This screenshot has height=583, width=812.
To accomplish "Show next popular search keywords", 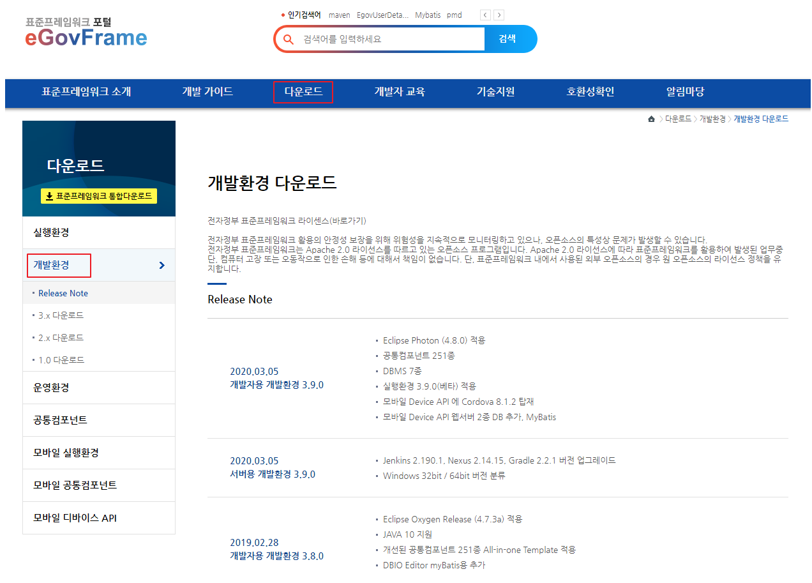I will [499, 15].
